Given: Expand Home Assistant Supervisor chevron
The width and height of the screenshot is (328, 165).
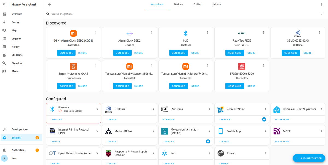Looking at the screenshot, I should point(322,109).
